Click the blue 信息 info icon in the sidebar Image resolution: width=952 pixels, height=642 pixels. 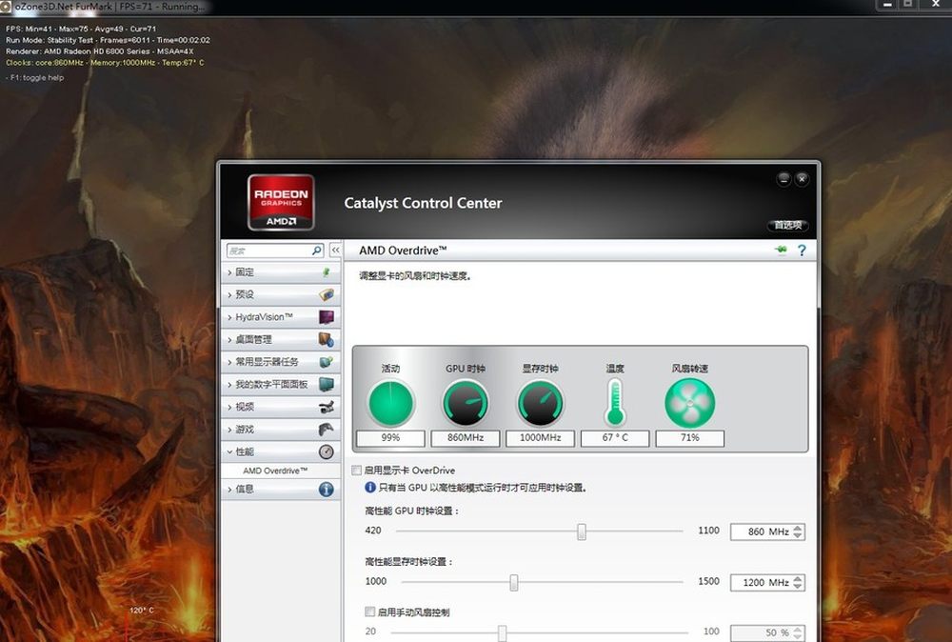[x=326, y=489]
